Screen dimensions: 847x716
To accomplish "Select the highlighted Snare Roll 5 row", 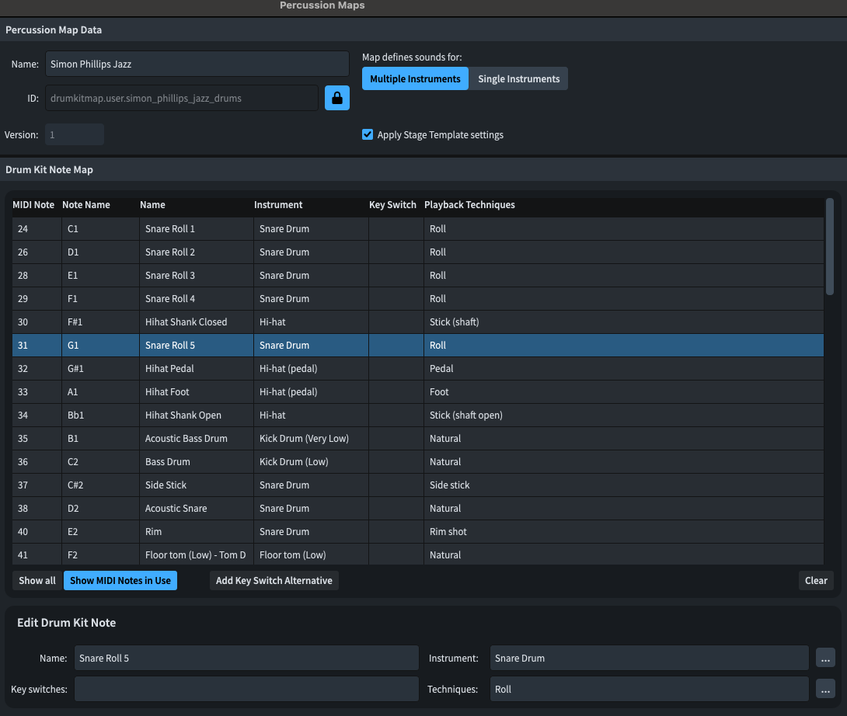I will [418, 345].
